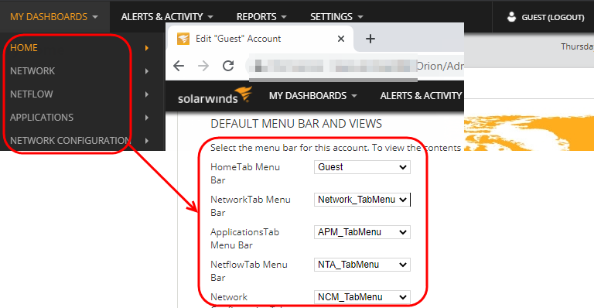The image size is (594, 308).
Task: Open a new browser tab with plus icon
Action: [370, 39]
